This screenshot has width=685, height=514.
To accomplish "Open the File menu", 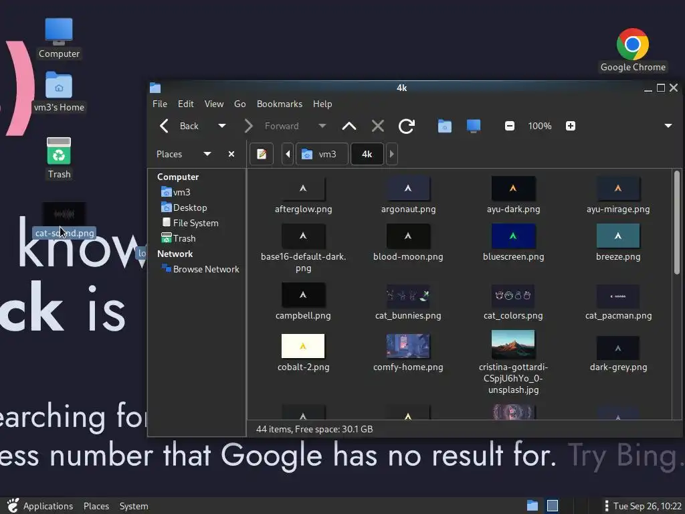I will click(159, 104).
